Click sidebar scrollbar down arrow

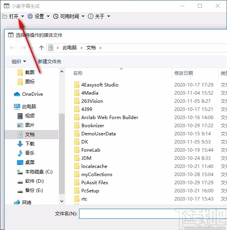tap(62, 201)
